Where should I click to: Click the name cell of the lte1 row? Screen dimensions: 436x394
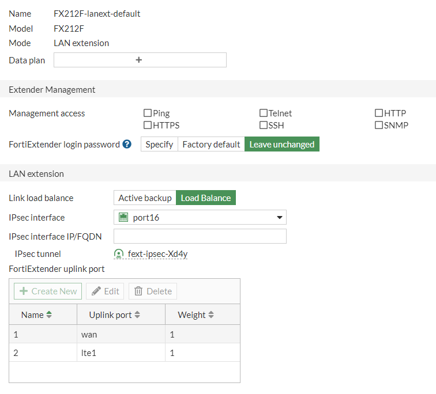coord(43,353)
